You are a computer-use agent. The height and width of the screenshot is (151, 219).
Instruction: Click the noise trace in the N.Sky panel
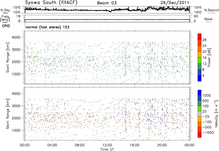tap(107, 10)
